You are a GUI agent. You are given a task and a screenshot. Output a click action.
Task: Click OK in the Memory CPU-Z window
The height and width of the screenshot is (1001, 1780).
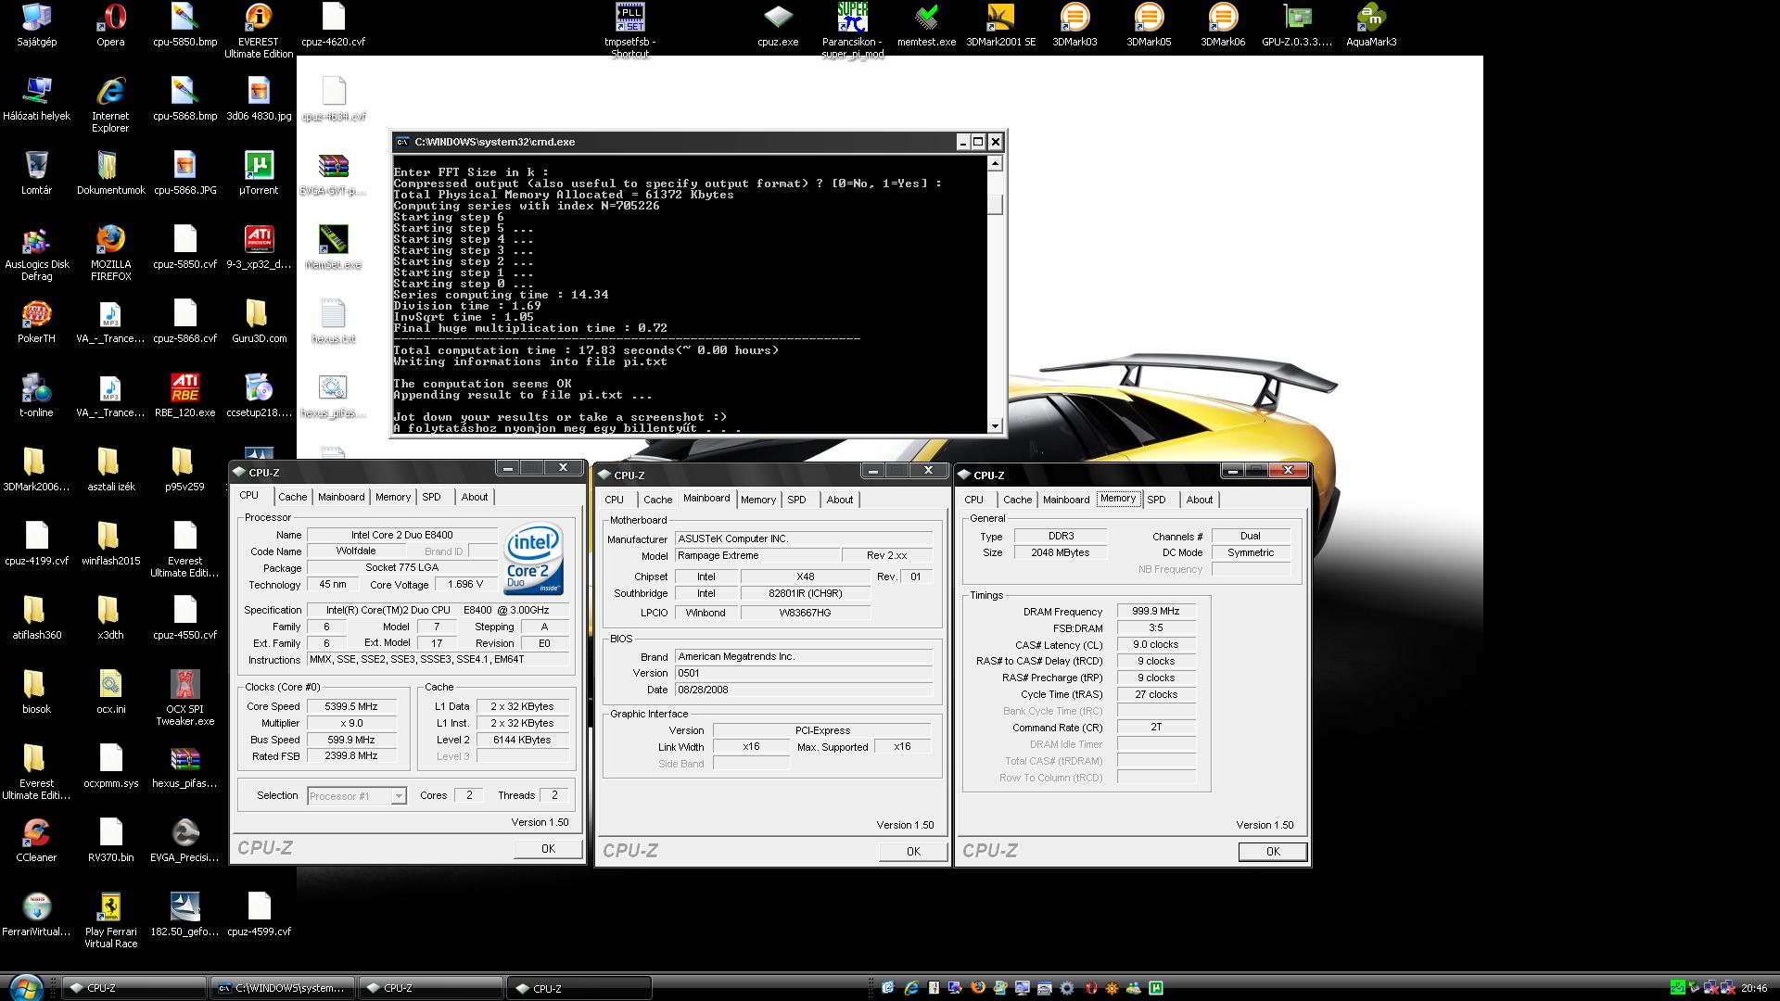(x=1273, y=851)
